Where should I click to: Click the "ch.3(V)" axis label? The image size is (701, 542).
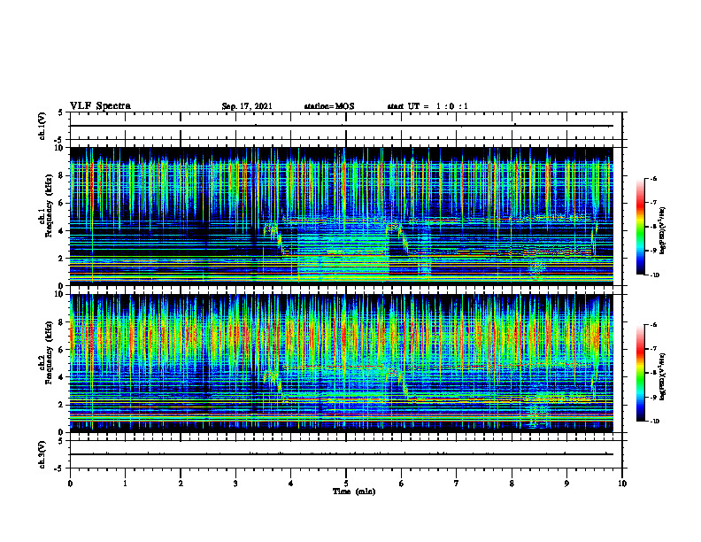42,454
